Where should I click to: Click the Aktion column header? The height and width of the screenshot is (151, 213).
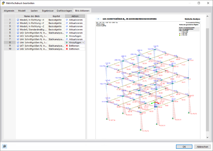(x=75, y=16)
